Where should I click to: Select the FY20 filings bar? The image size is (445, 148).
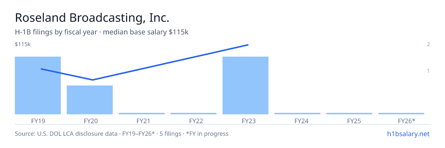click(x=90, y=100)
